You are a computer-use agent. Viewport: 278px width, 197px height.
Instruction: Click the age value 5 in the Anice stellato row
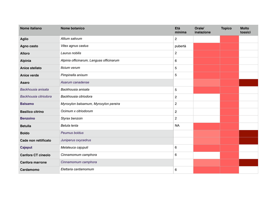coord(176,68)
